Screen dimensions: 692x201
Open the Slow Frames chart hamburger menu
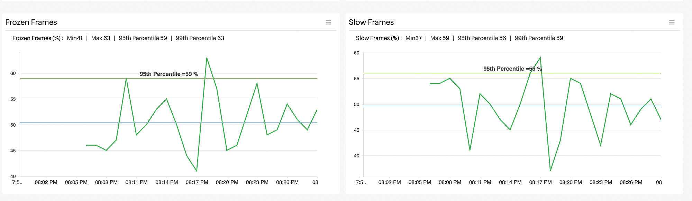point(672,22)
